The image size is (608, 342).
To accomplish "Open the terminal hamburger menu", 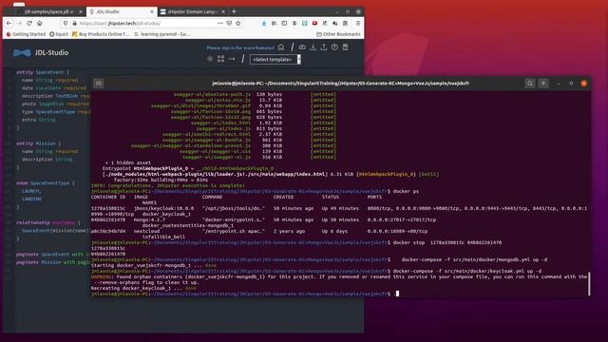I will tap(543, 83).
